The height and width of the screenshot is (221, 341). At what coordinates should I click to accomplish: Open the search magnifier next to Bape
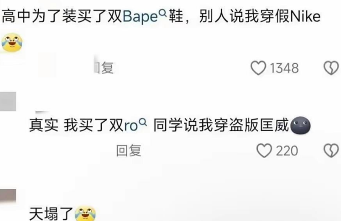pyautogui.click(x=163, y=13)
